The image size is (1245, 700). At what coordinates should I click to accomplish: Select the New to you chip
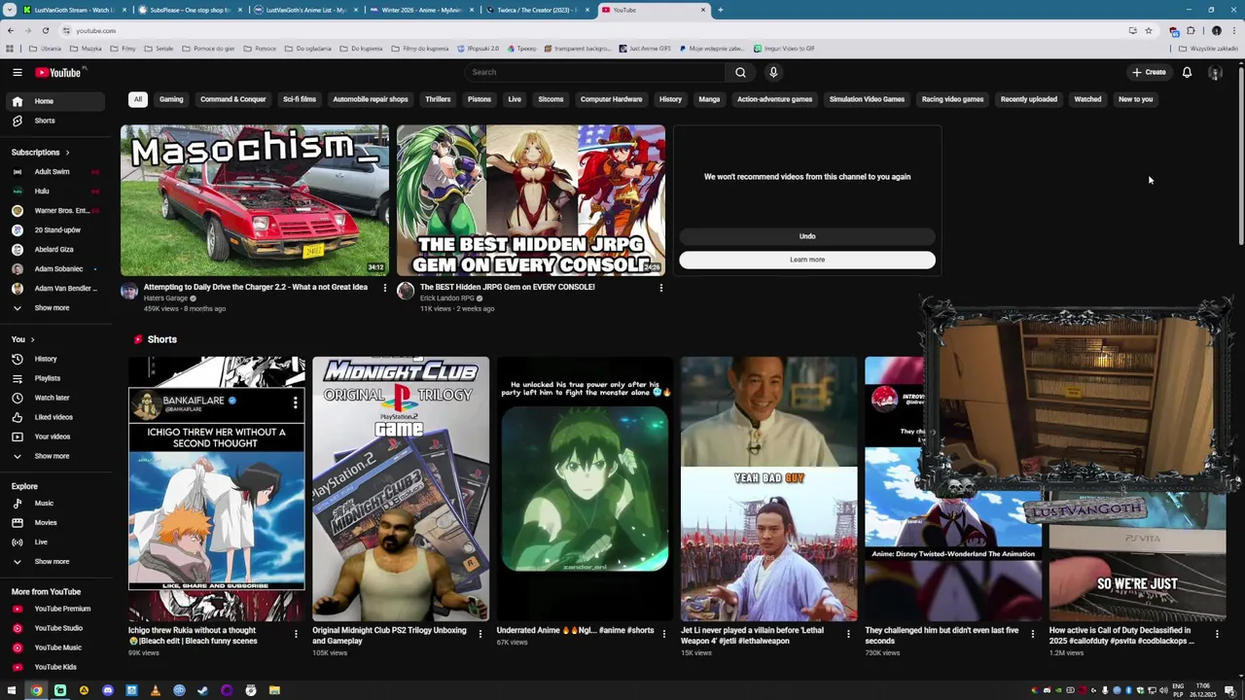point(1135,99)
